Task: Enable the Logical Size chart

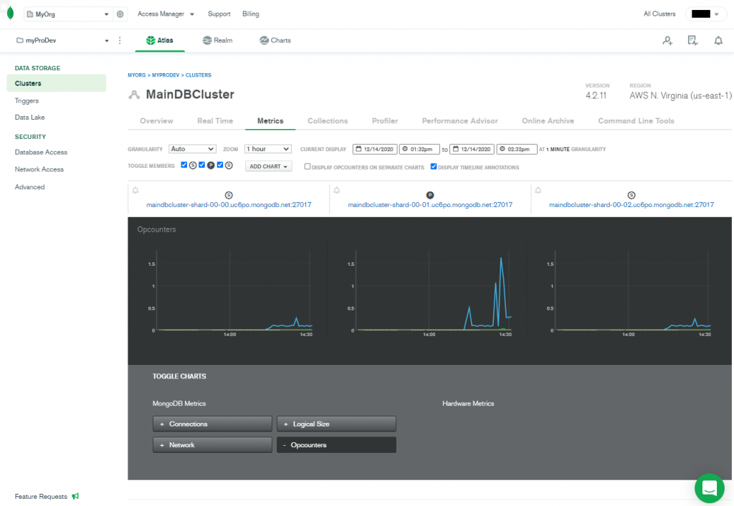Action: [336, 424]
